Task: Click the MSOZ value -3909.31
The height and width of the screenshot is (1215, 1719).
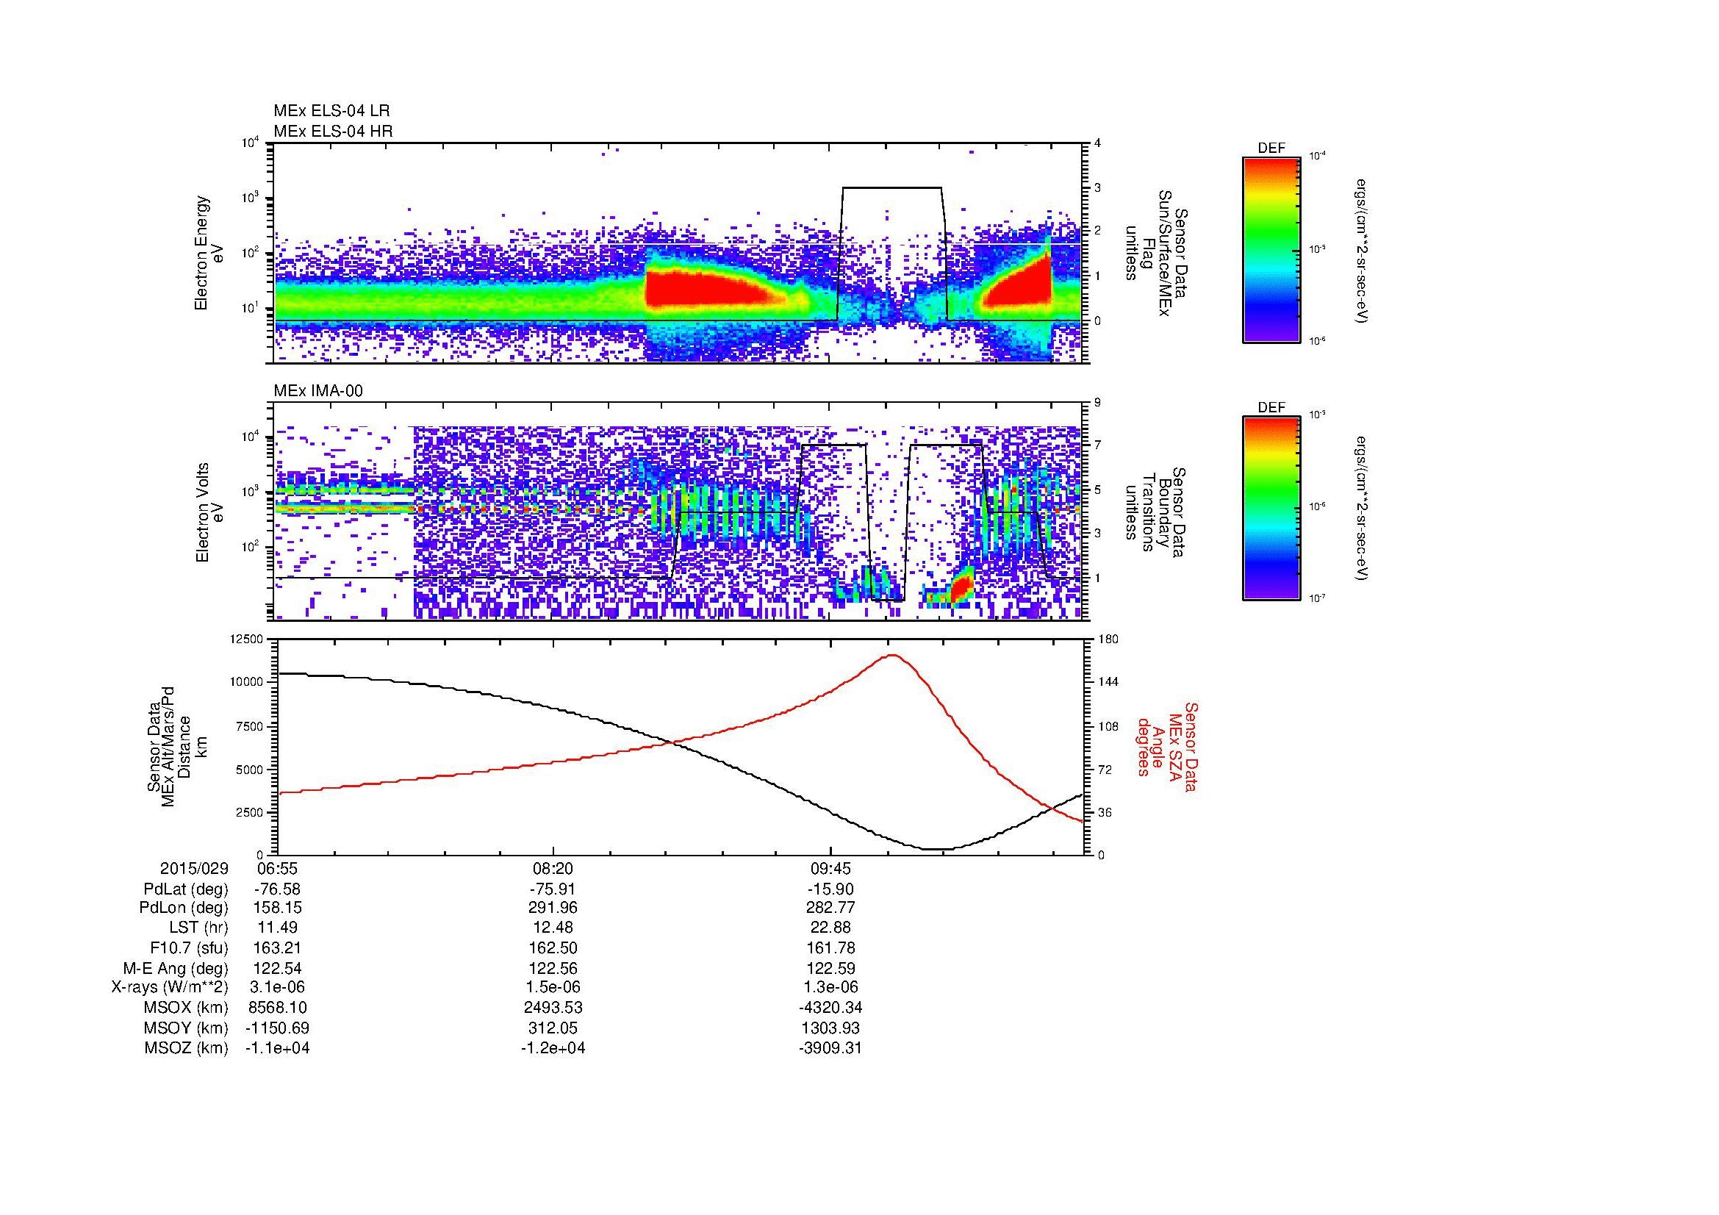Action: point(830,1048)
